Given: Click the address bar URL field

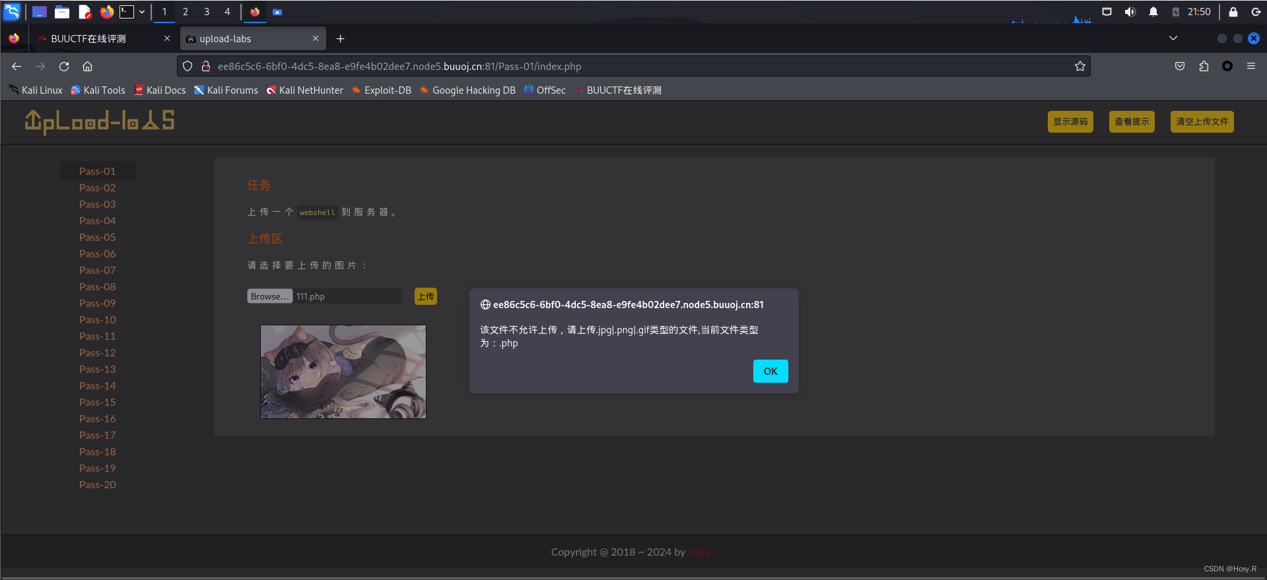Looking at the screenshot, I should coord(634,66).
